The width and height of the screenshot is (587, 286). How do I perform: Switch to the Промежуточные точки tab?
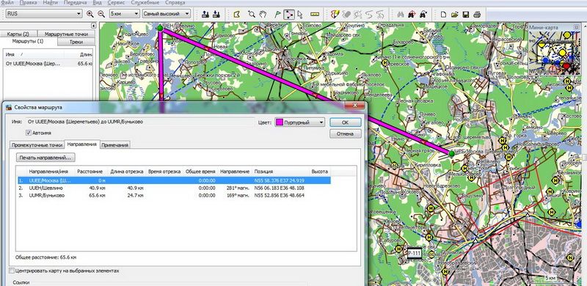pyautogui.click(x=37, y=145)
